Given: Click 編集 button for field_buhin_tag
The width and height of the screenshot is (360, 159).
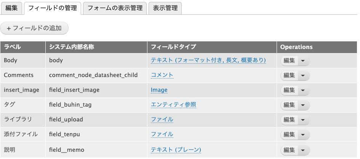Looking at the screenshot, I should click(289, 105).
